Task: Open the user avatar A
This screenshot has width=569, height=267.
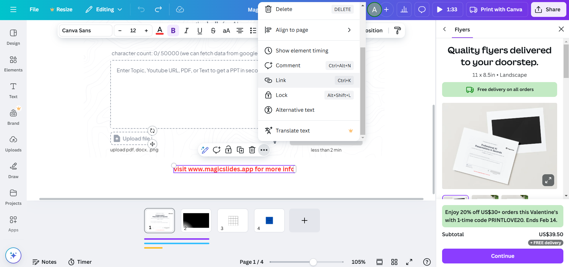Action: (374, 9)
